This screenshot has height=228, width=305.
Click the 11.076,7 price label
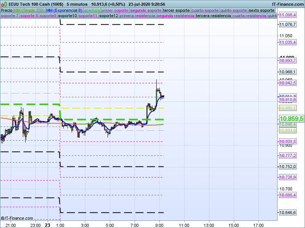288,24
